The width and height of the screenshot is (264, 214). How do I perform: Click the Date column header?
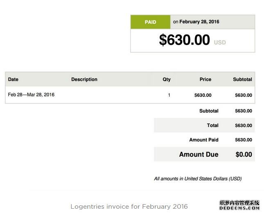coord(13,79)
